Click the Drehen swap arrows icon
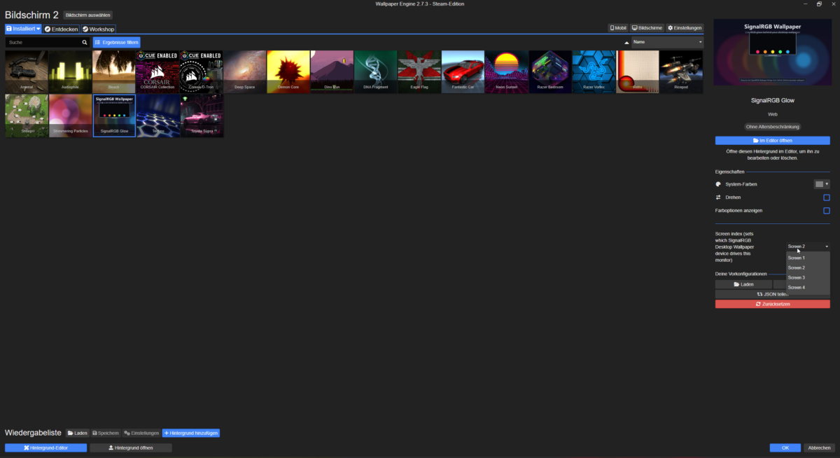The width and height of the screenshot is (840, 458). point(718,197)
